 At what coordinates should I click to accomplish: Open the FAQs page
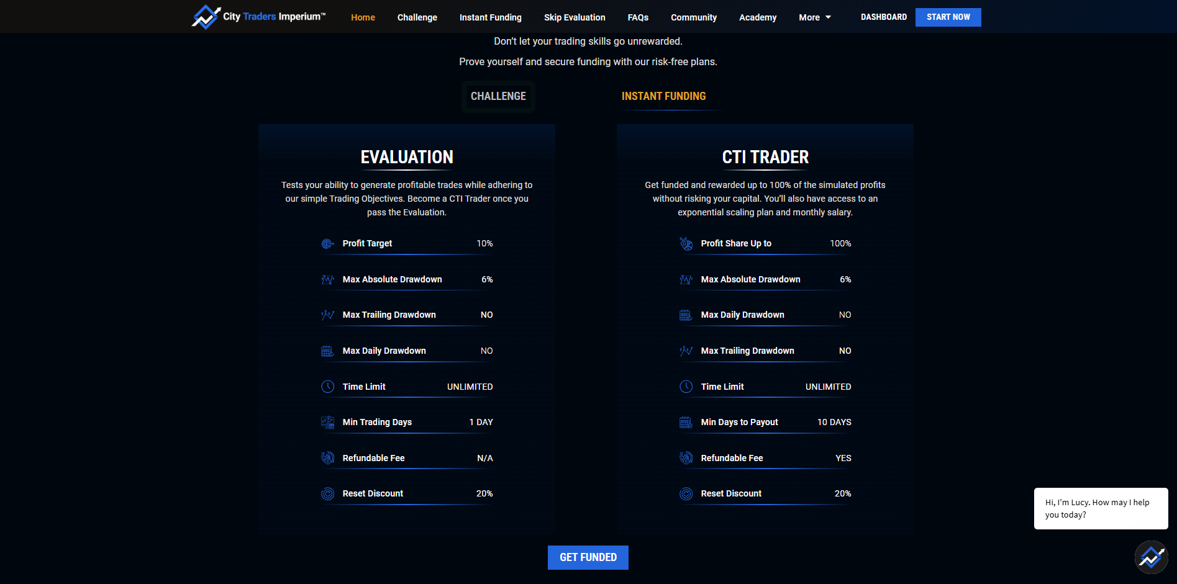[638, 17]
